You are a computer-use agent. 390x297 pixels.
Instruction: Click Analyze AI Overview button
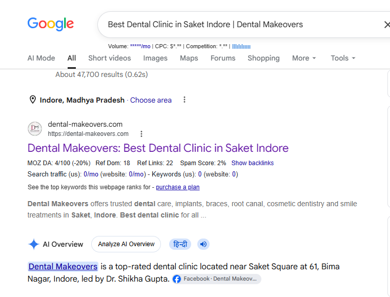pyautogui.click(x=126, y=244)
